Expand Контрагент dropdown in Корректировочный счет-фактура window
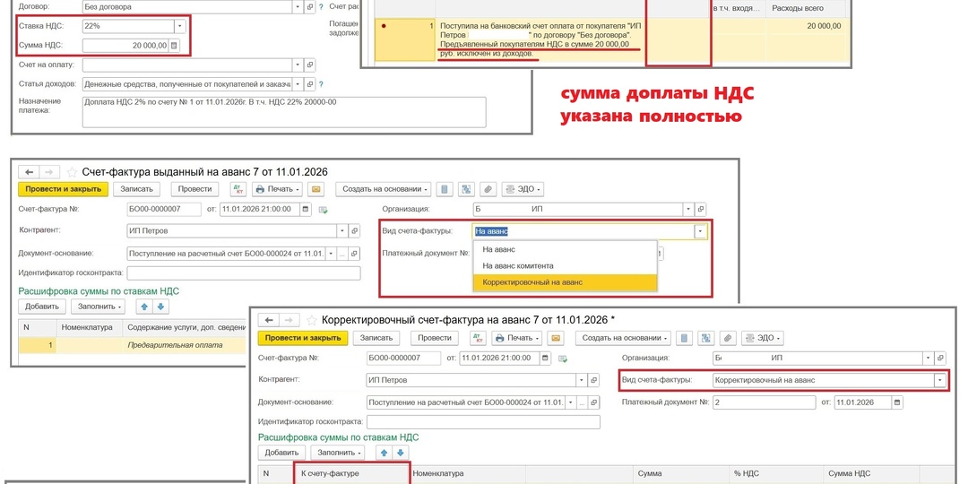The height and width of the screenshot is (484, 968). [x=582, y=380]
